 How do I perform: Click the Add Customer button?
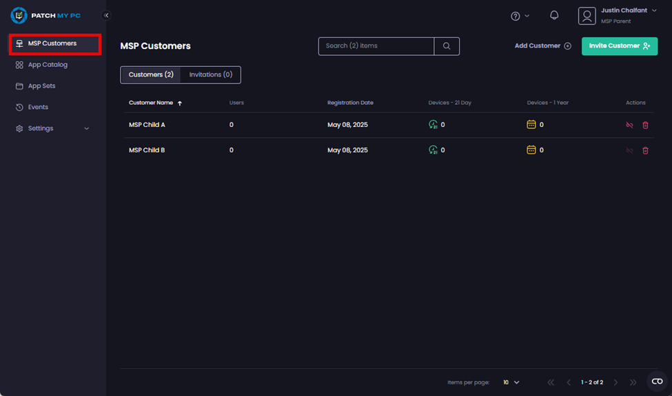pyautogui.click(x=542, y=46)
